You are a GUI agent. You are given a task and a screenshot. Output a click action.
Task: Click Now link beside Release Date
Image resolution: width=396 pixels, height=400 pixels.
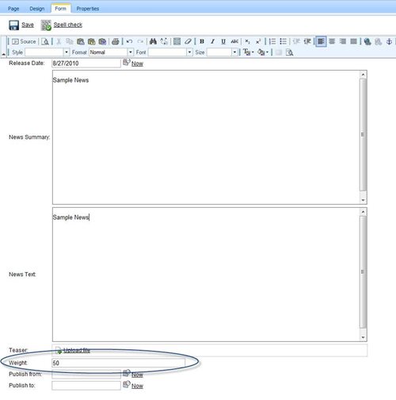[137, 63]
